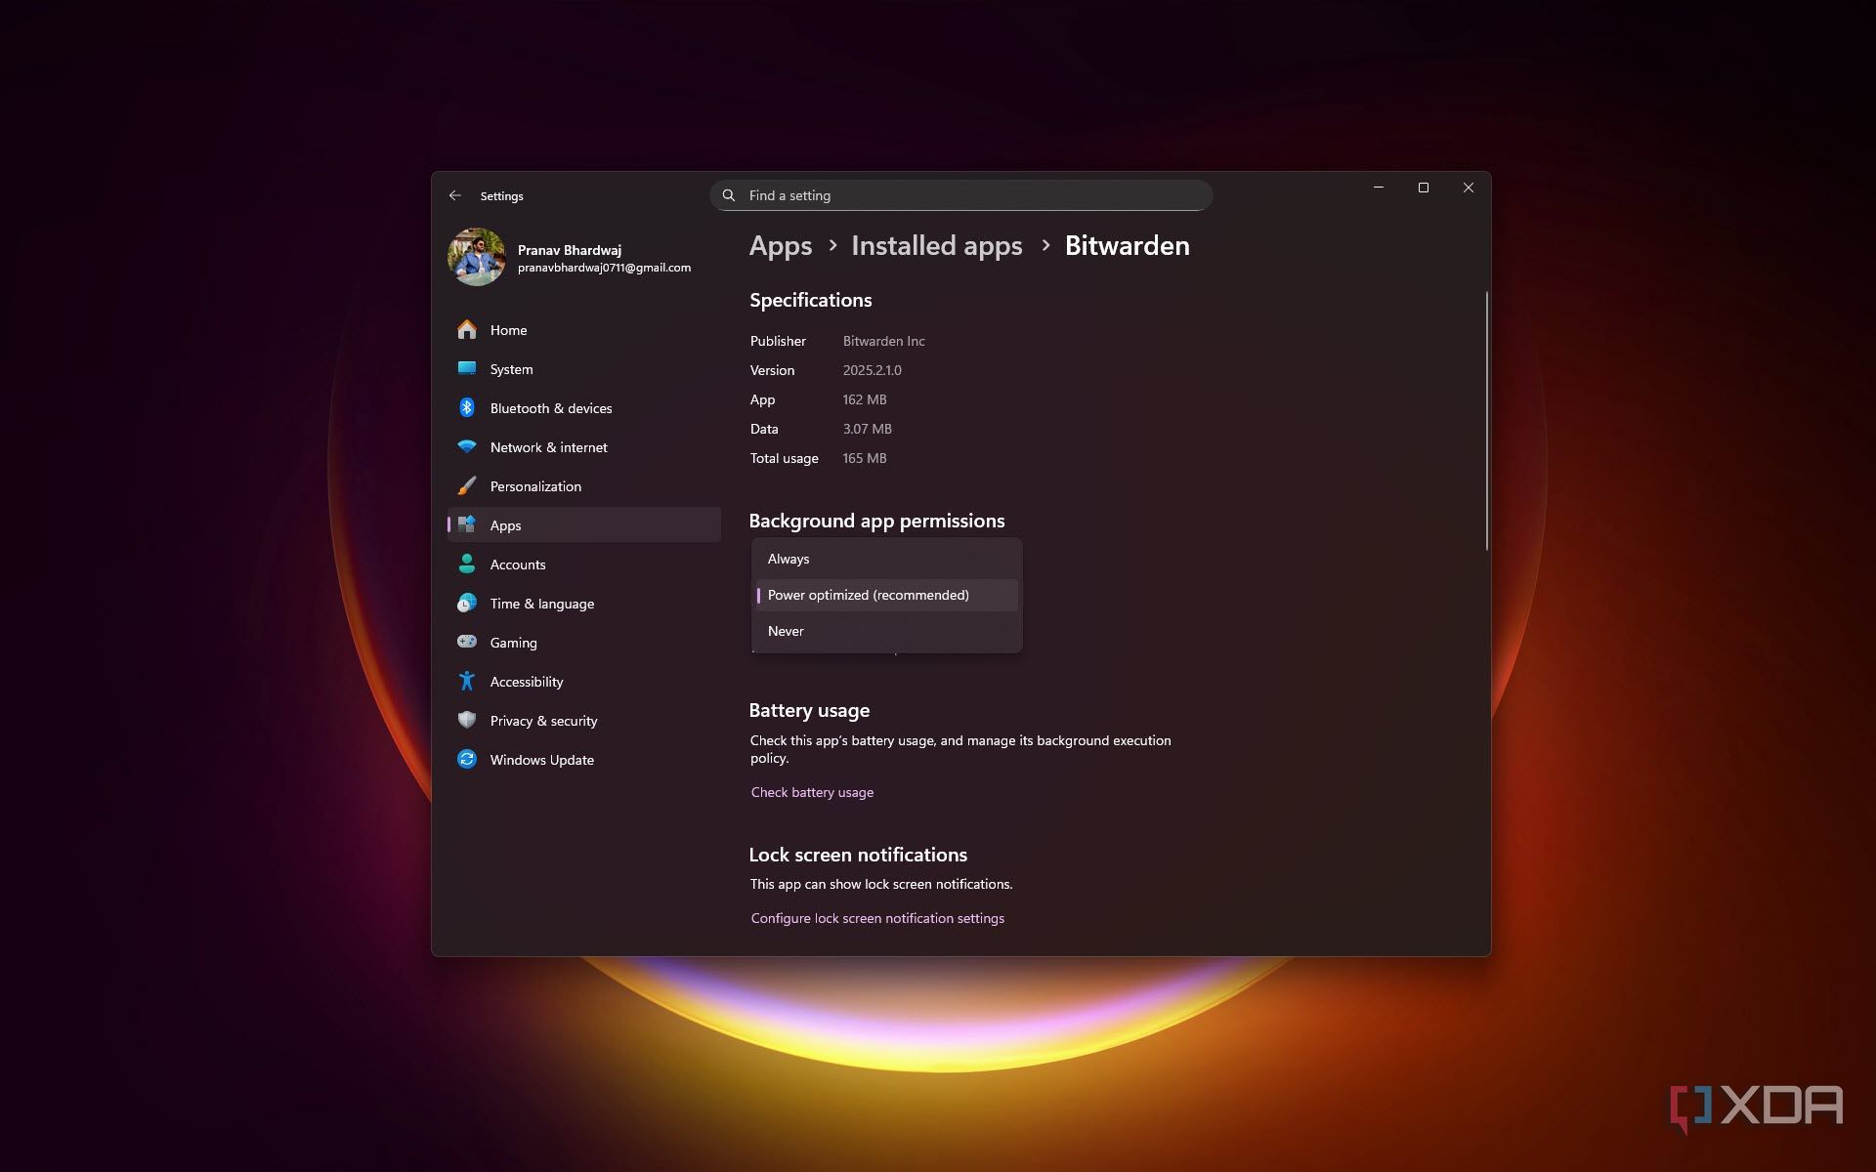This screenshot has height=1172, width=1876.
Task: Maximize the Settings window
Action: tap(1424, 188)
